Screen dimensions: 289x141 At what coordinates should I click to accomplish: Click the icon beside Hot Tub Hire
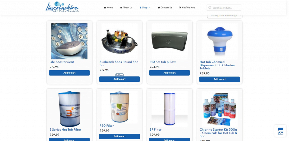180,8
